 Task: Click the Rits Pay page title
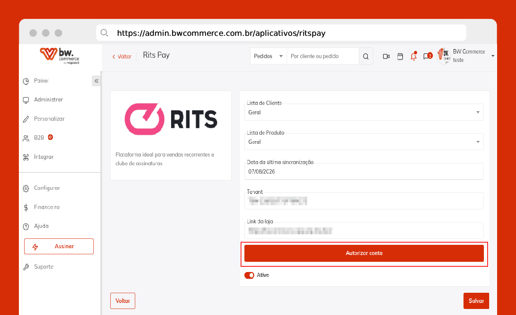[x=156, y=55]
